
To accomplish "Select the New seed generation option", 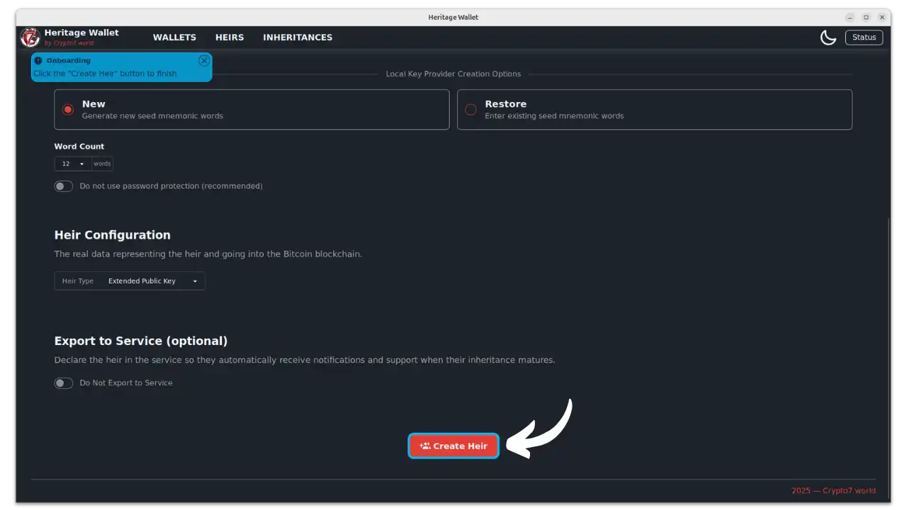I will pyautogui.click(x=68, y=110).
